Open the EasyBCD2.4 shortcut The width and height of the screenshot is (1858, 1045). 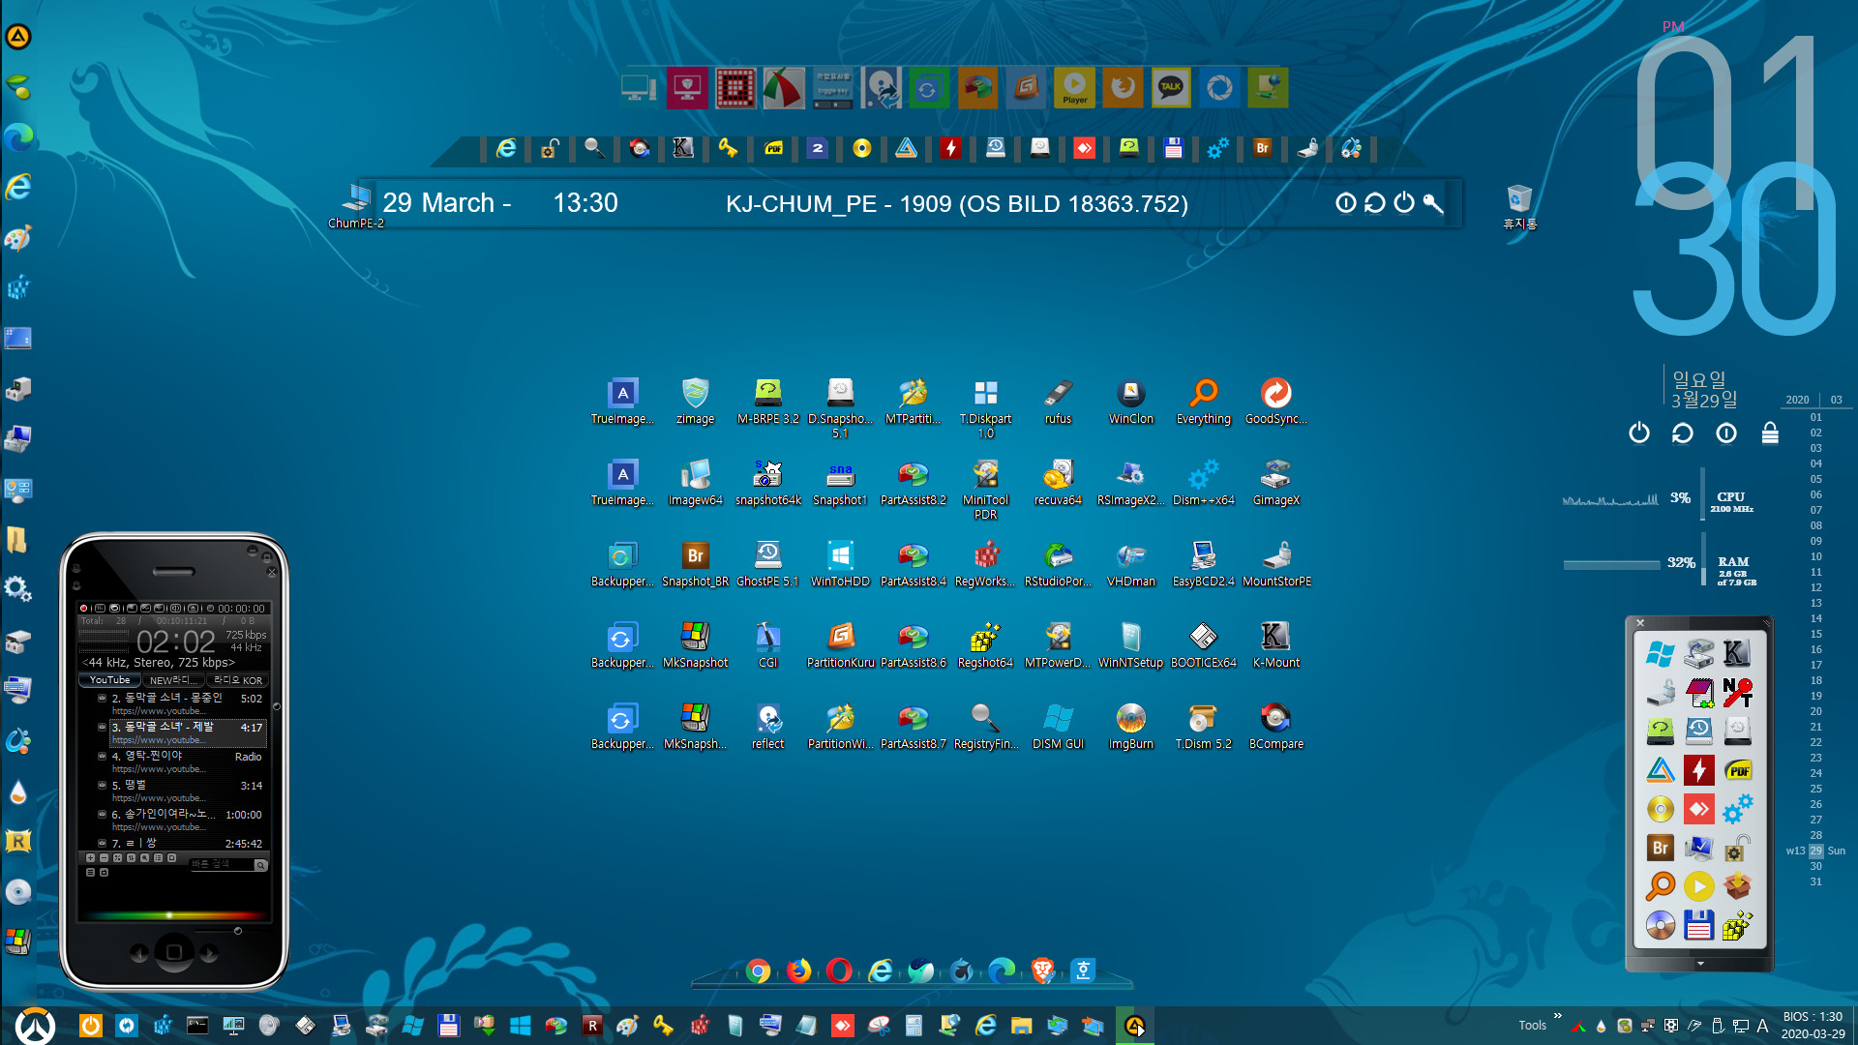pyautogui.click(x=1203, y=564)
